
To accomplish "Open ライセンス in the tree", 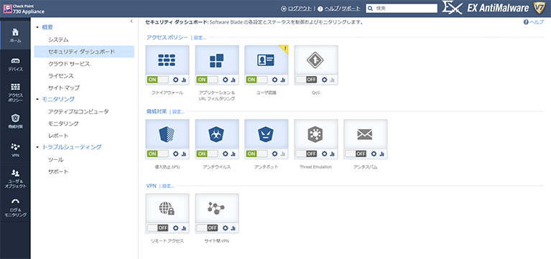I will [x=61, y=76].
